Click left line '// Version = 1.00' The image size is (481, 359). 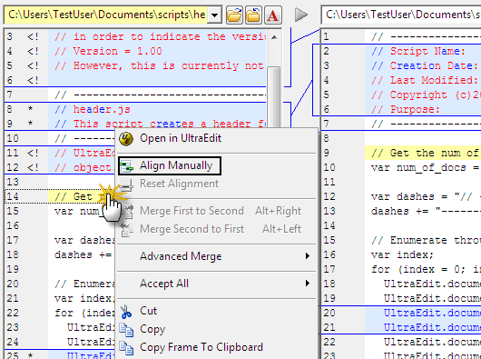tap(108, 51)
